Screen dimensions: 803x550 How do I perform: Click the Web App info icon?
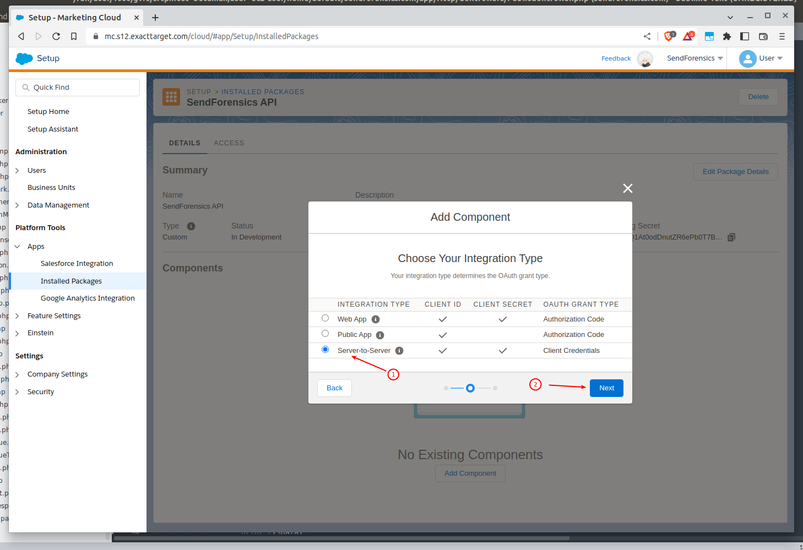tap(376, 319)
